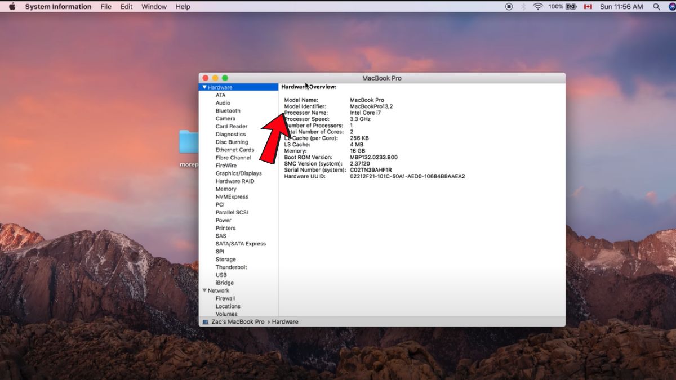
Task: Collapse the Hardware section triangle
Action: click(x=204, y=87)
